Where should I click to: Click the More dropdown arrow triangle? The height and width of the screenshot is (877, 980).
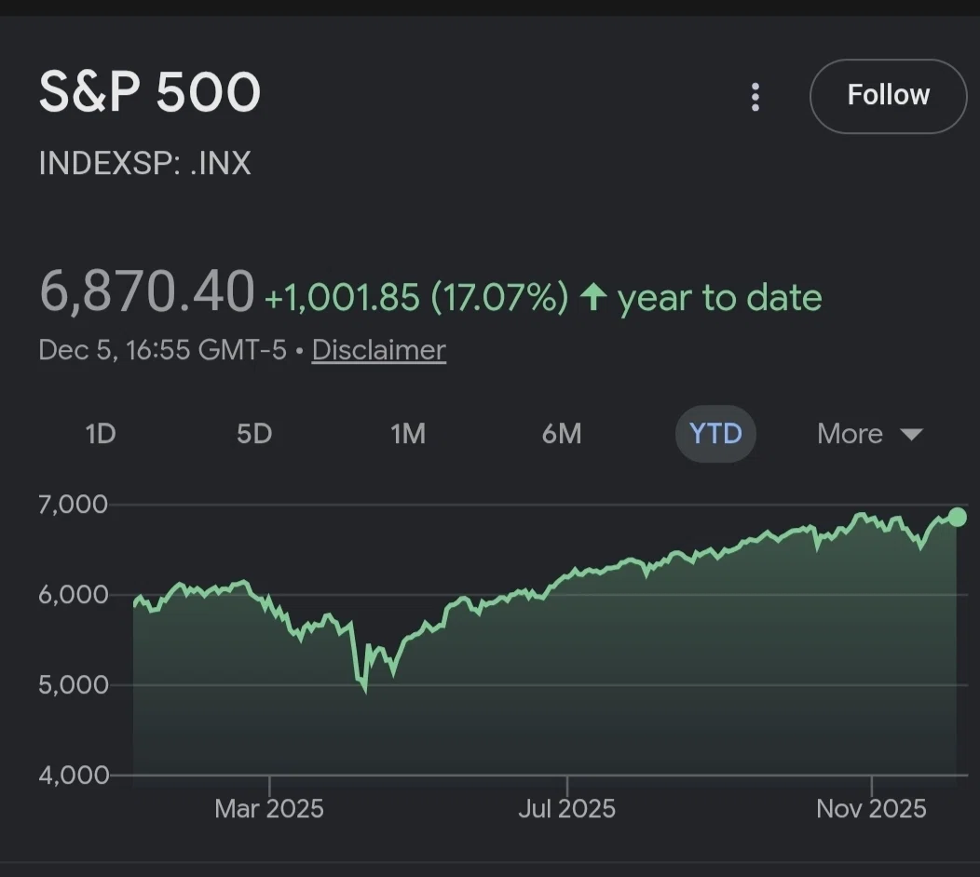pos(911,434)
